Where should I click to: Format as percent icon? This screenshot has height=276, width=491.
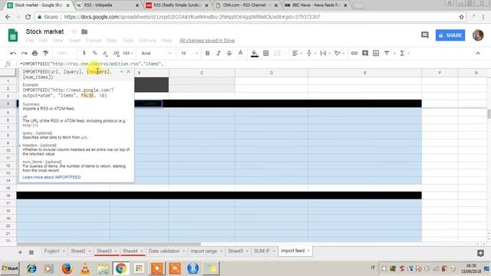(x=94, y=53)
